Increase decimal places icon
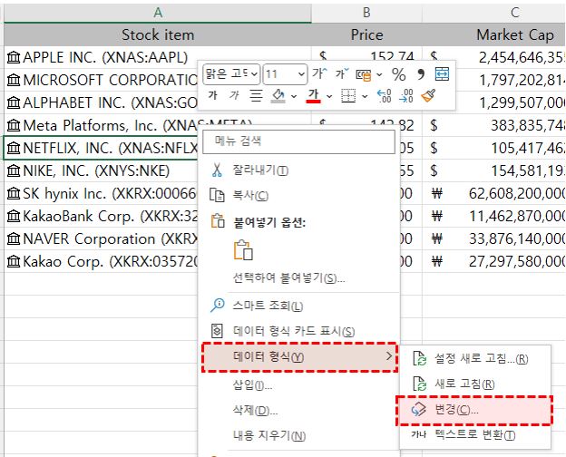The image size is (566, 457). [x=384, y=96]
